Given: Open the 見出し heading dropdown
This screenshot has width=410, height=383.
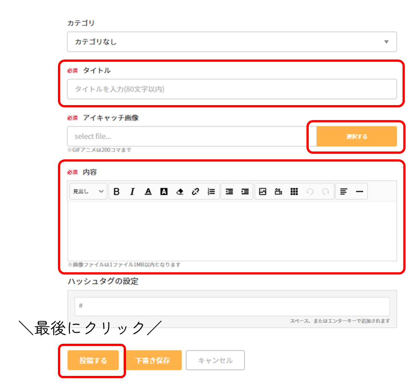Looking at the screenshot, I should tap(89, 191).
